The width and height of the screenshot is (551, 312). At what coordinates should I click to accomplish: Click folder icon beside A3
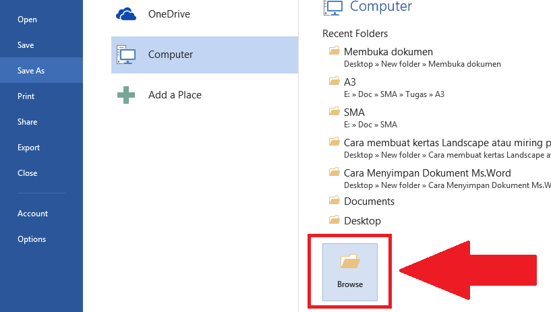335,81
